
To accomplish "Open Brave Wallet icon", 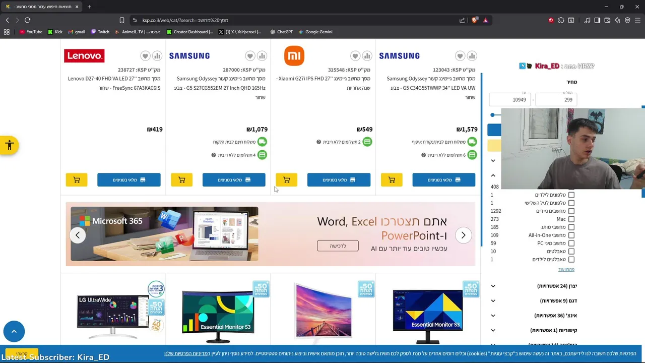I will point(607,20).
